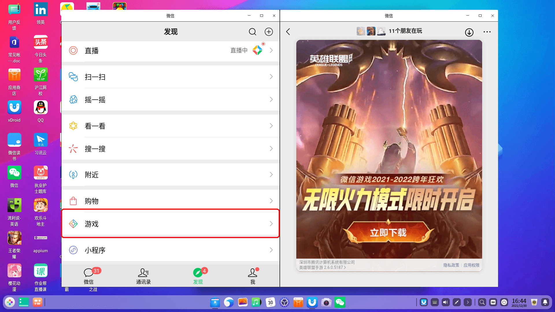Launch QQ from the desktop

(40, 107)
